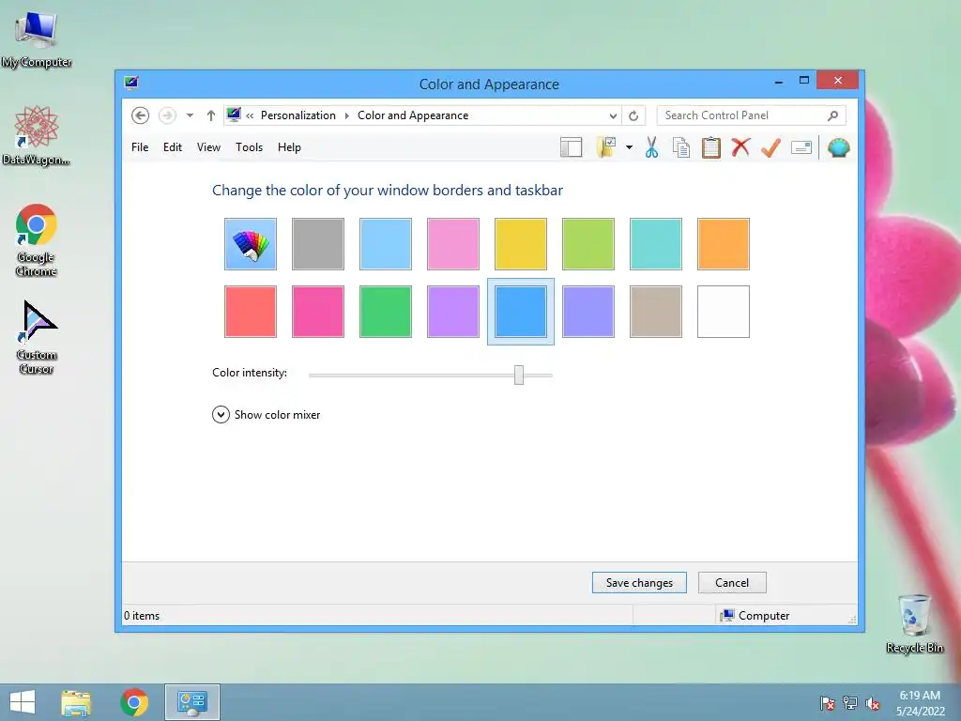
Task: Expand arrow between Personalization and Color and Appearance
Action: click(346, 115)
